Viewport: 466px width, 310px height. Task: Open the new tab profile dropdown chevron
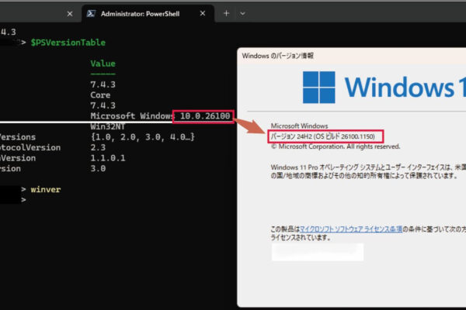[x=242, y=13]
